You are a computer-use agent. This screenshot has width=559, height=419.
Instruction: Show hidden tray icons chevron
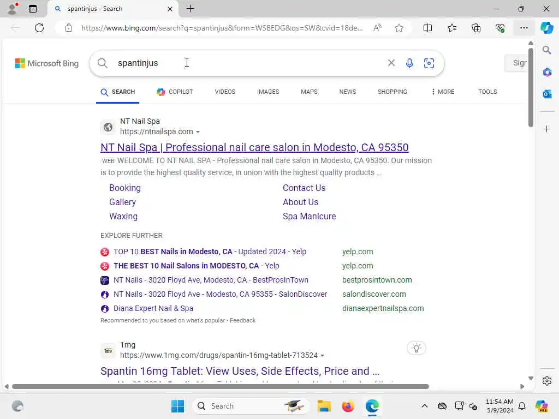tap(424, 406)
